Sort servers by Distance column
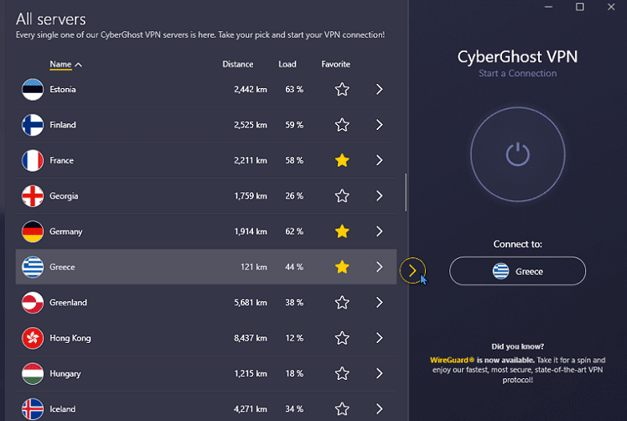Viewport: 627px width, 421px height. pyautogui.click(x=237, y=64)
